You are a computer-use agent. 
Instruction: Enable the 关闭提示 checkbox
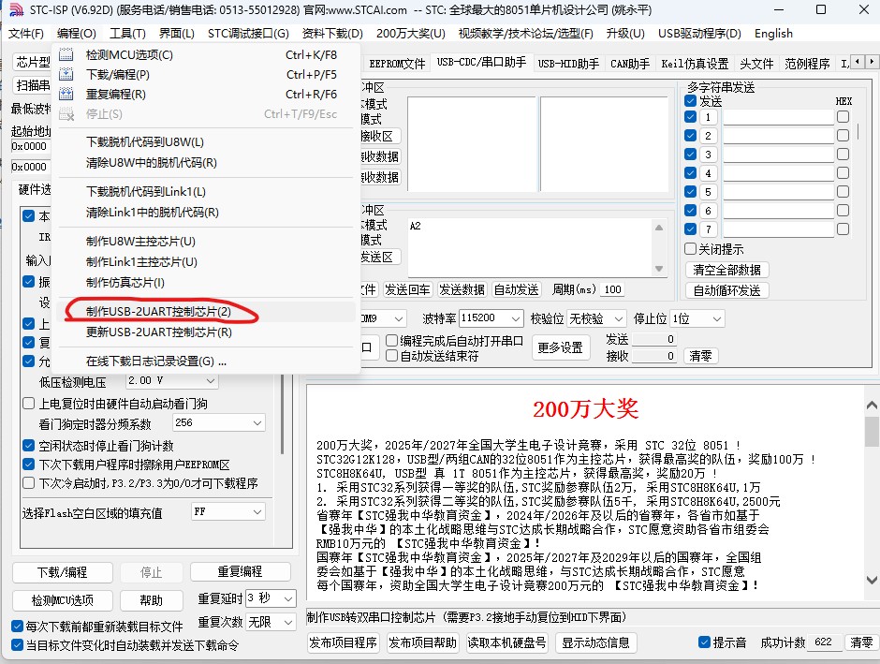(690, 248)
